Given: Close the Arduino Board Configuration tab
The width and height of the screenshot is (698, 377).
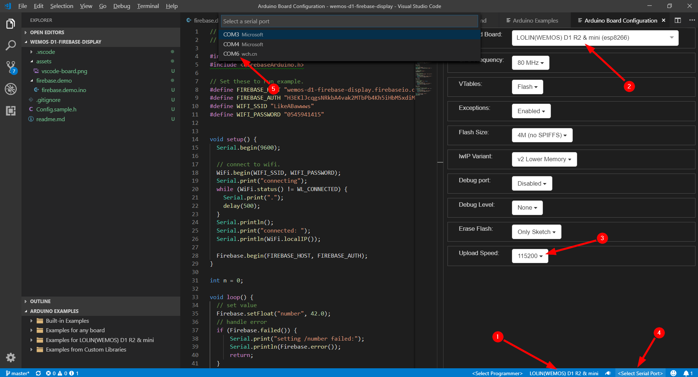Looking at the screenshot, I should (x=663, y=20).
